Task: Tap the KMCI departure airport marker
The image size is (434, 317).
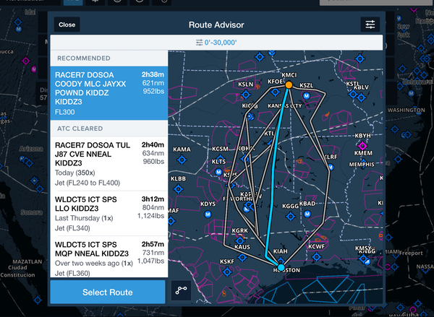Action: (x=288, y=85)
